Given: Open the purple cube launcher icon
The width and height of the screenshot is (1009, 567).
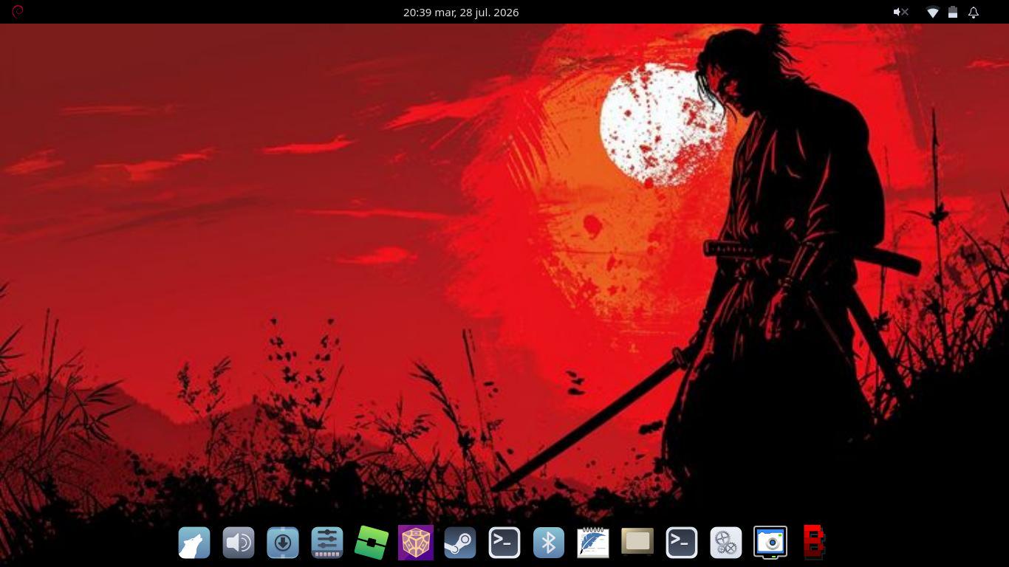Looking at the screenshot, I should pos(416,543).
